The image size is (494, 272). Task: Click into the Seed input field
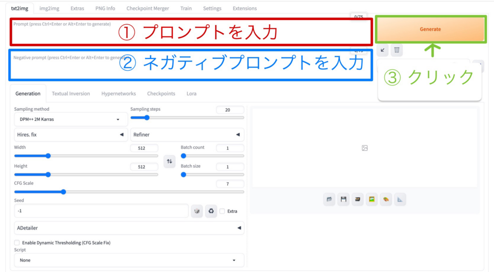pos(101,211)
